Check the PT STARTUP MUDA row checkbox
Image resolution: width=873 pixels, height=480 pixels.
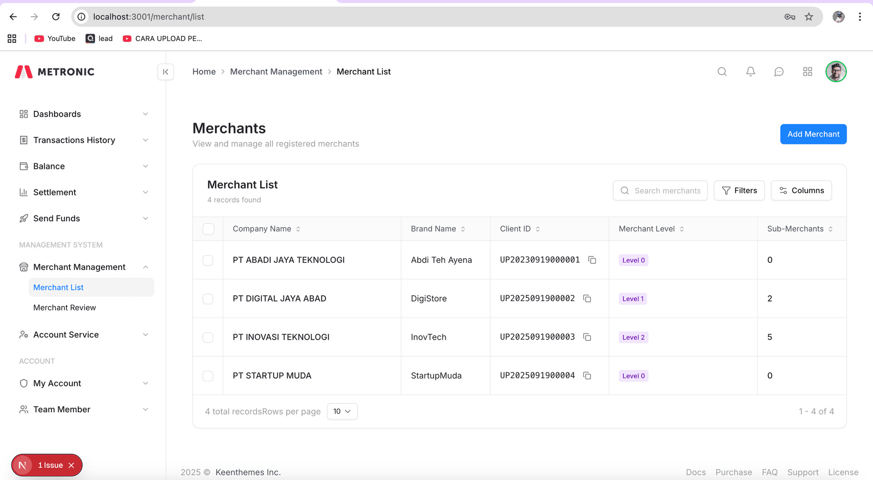(208, 376)
